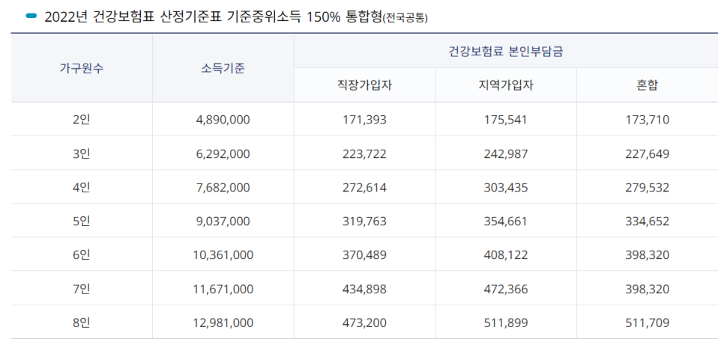
Task: Click the 5인 row label
Action: [82, 222]
